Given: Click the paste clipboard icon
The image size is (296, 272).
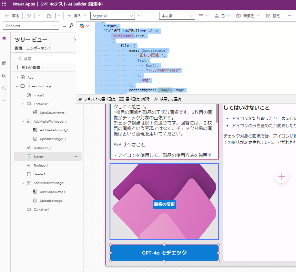Looking at the screenshot, I should click(x=49, y=16).
